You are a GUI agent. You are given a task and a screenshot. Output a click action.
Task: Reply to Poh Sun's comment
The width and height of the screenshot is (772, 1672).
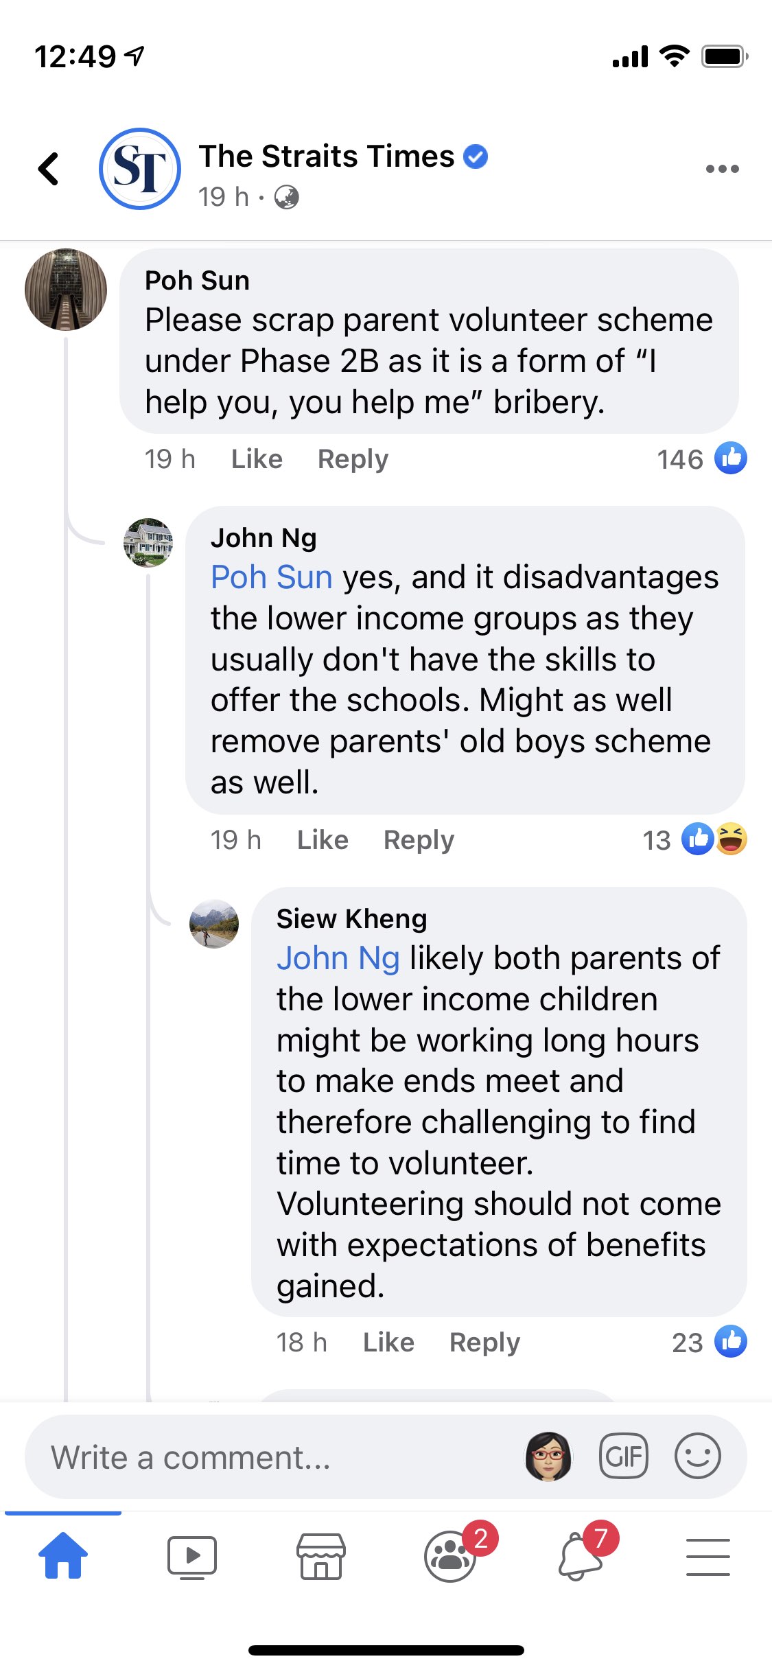click(353, 459)
